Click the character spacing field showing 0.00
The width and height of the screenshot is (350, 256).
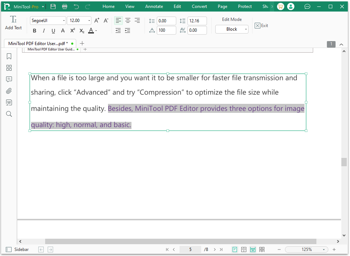coord(197,30)
